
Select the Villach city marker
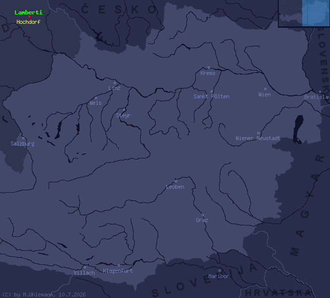tap(85, 267)
